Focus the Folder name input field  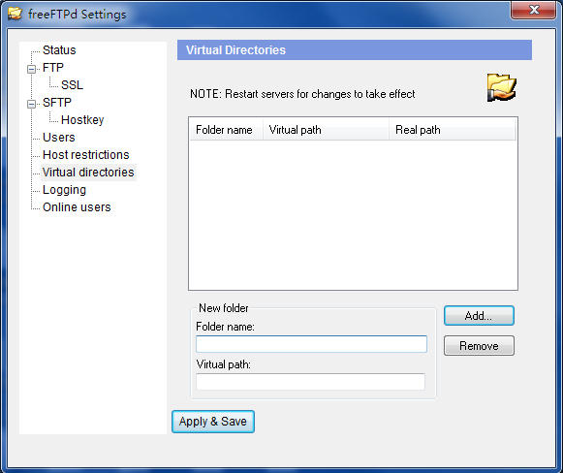click(311, 344)
